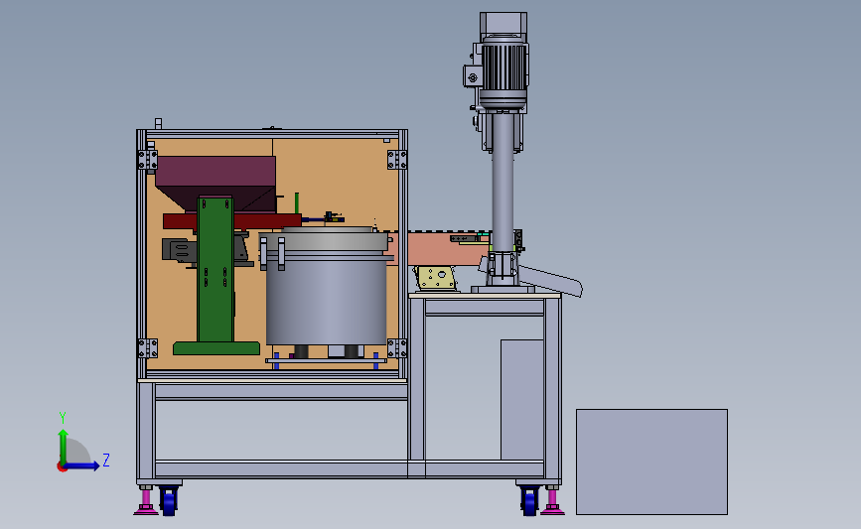Select the tall gray vertical column
The height and width of the screenshot is (529, 861).
pyautogui.click(x=502, y=181)
